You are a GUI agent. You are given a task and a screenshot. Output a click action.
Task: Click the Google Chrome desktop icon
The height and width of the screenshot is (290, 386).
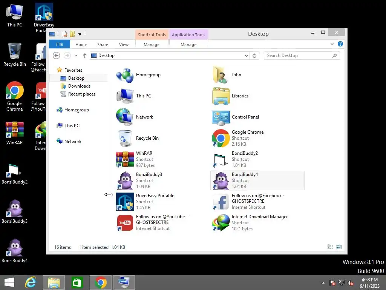(x=15, y=96)
